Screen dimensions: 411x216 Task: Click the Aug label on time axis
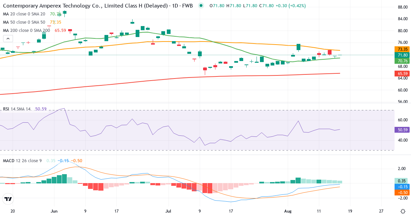(x=288, y=211)
